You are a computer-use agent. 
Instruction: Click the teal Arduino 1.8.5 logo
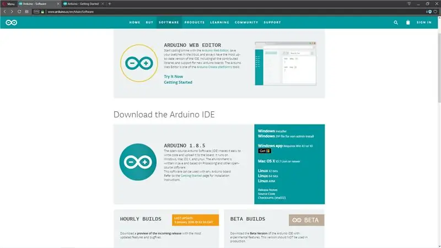(138, 162)
